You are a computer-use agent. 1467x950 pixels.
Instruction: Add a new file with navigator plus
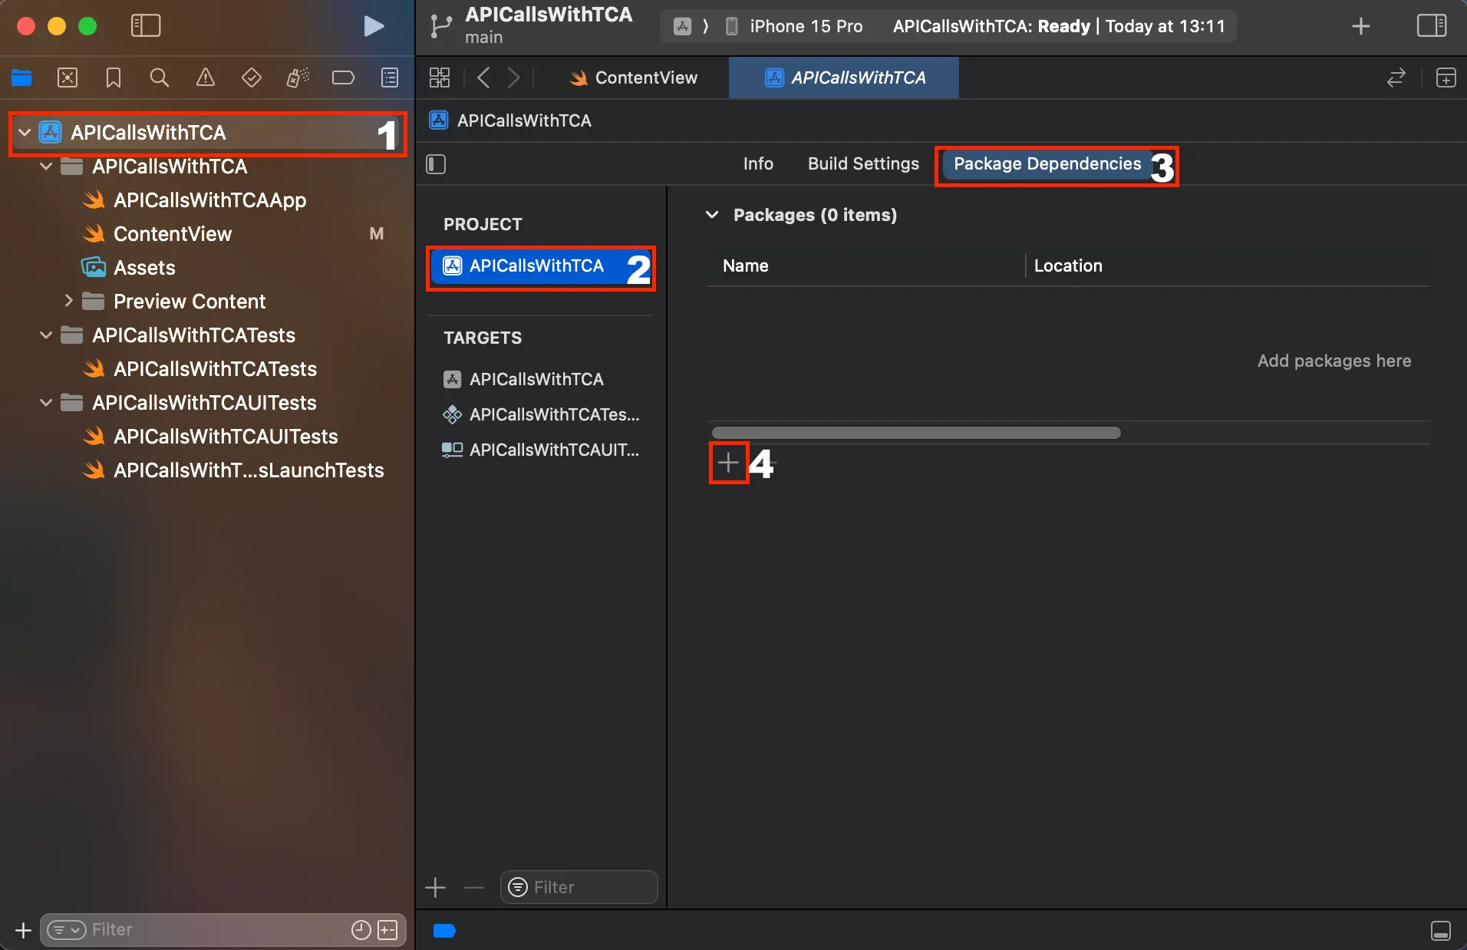pos(23,930)
